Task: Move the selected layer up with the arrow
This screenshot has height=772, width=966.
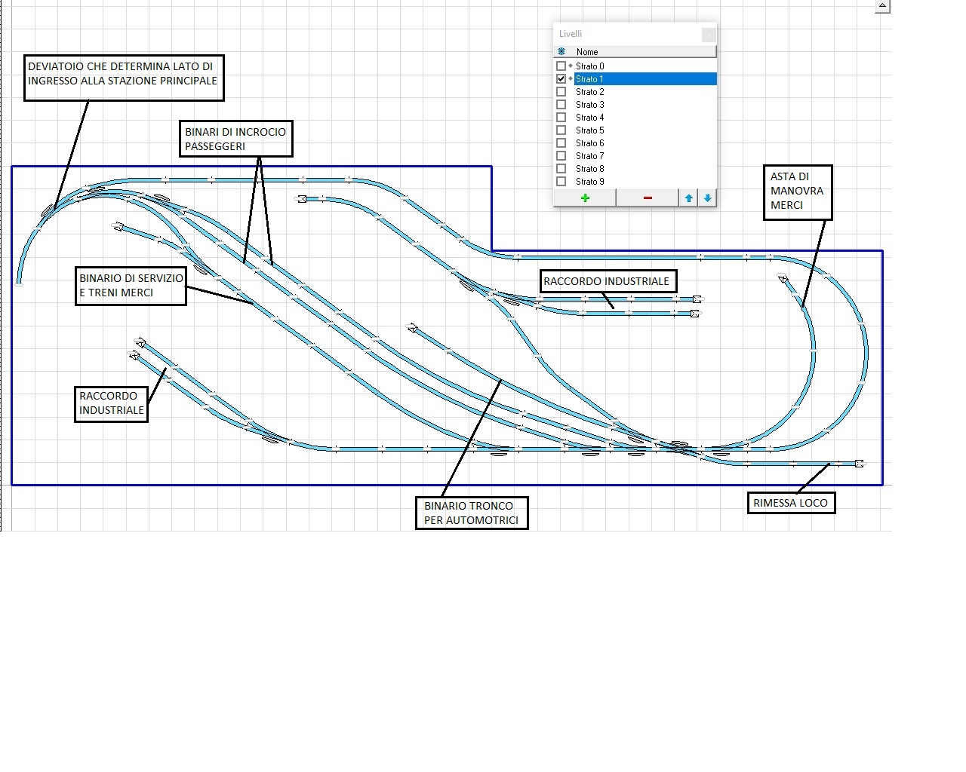Action: click(688, 198)
